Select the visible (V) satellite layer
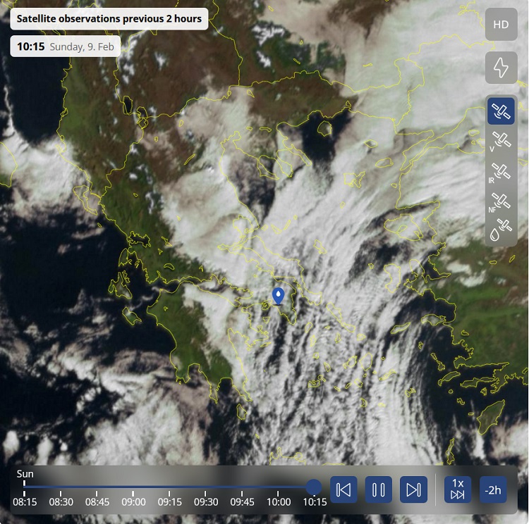Screen dimensions: 529x524 [501, 142]
